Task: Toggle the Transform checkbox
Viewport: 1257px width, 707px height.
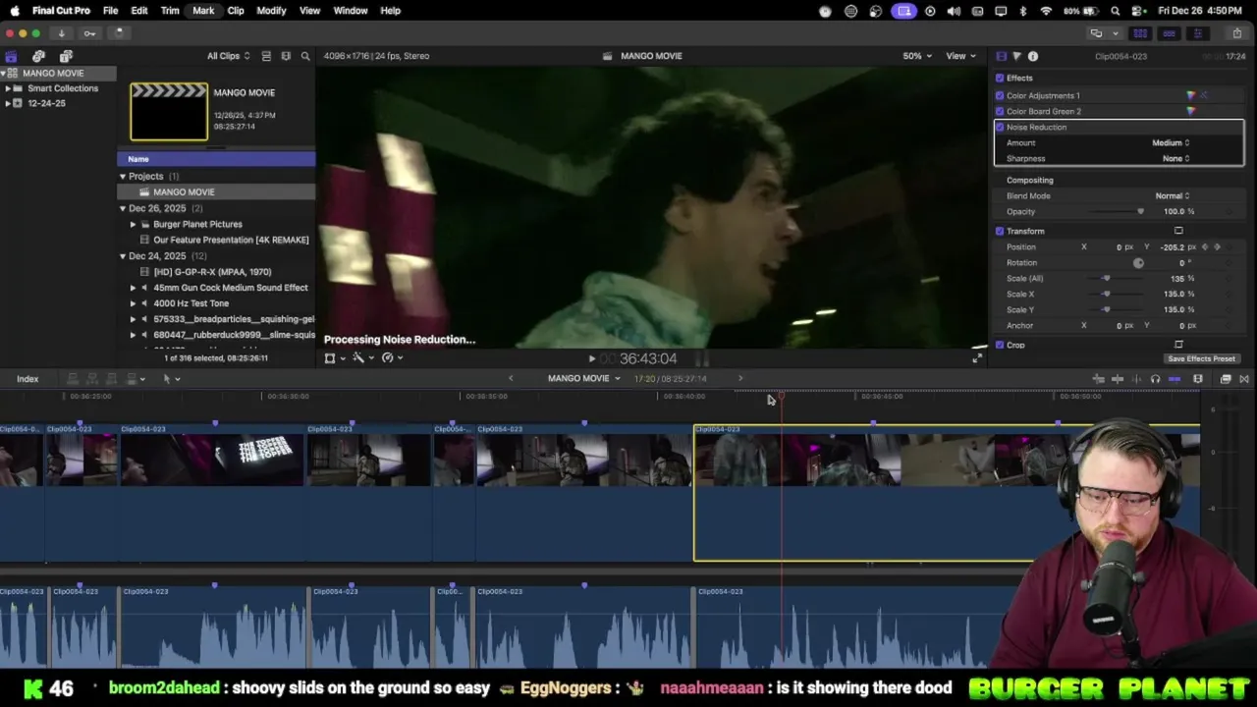Action: click(x=1000, y=231)
